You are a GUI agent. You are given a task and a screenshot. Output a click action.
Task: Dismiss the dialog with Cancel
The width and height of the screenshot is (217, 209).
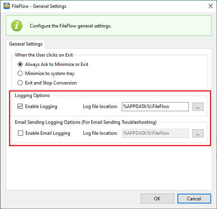point(194,199)
